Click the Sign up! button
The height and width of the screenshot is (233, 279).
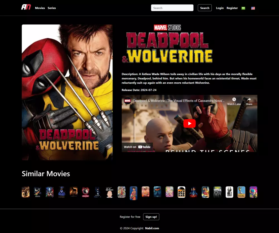coord(151,217)
